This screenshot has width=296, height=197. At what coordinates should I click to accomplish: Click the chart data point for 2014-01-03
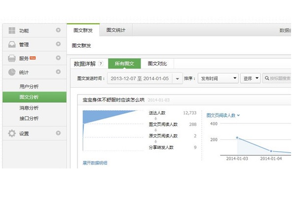tap(237, 137)
